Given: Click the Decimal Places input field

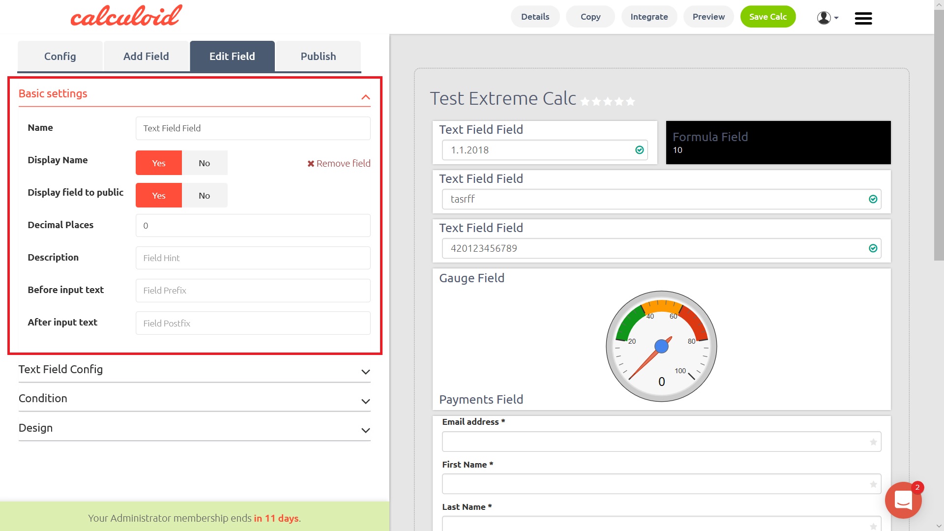Looking at the screenshot, I should tap(253, 226).
